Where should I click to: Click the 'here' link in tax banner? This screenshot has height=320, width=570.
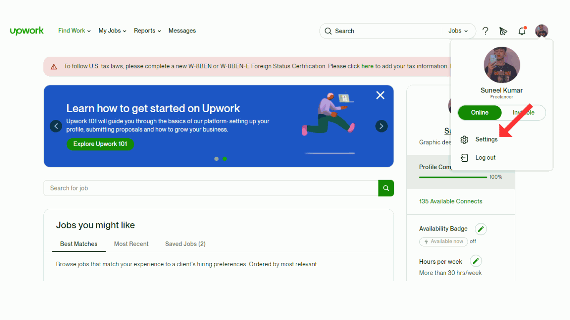(367, 66)
